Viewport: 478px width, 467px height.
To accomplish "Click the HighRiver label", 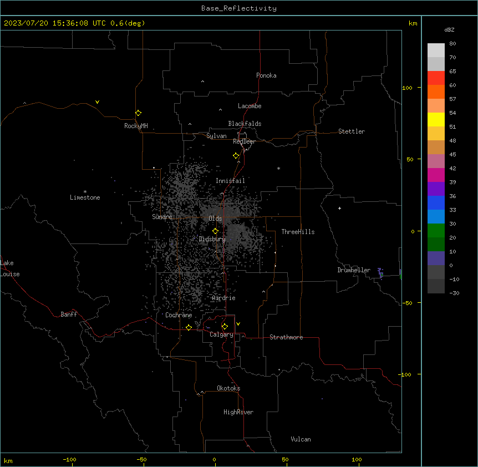I will (238, 412).
